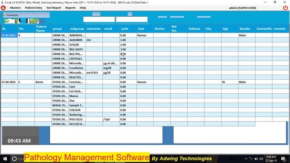Click the Address column header

coord(196,29)
